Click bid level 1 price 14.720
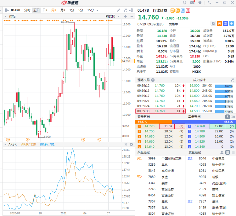236x216 pixels. tap(149, 126)
